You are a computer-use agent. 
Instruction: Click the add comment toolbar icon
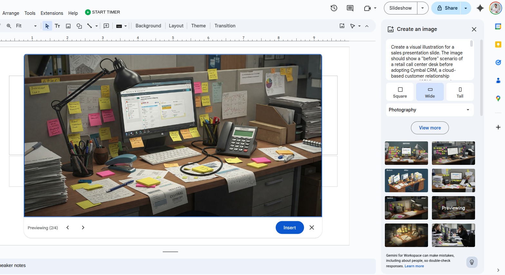click(106, 26)
